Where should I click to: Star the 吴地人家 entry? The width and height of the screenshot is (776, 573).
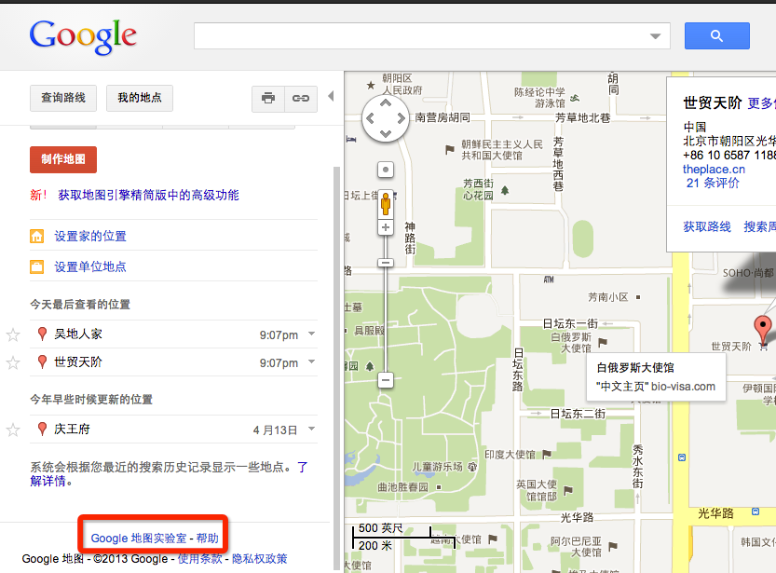click(13, 335)
